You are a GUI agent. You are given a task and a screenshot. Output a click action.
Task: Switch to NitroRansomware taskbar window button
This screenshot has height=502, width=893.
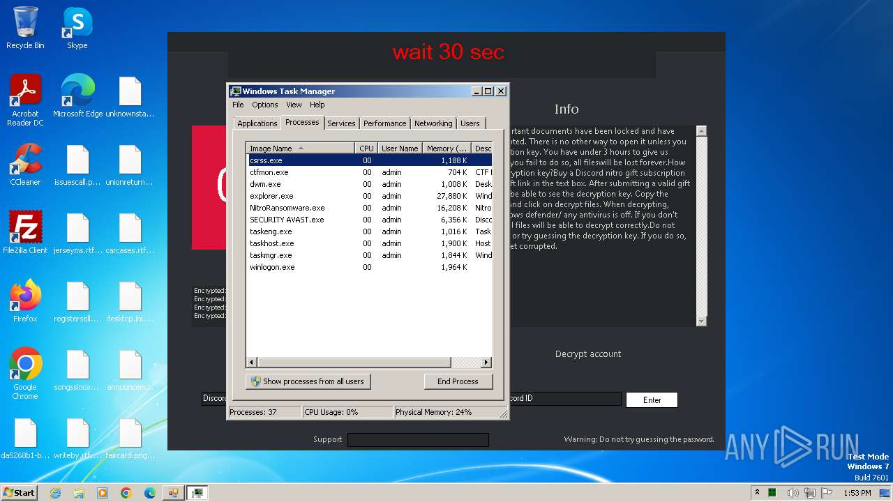[x=173, y=493]
